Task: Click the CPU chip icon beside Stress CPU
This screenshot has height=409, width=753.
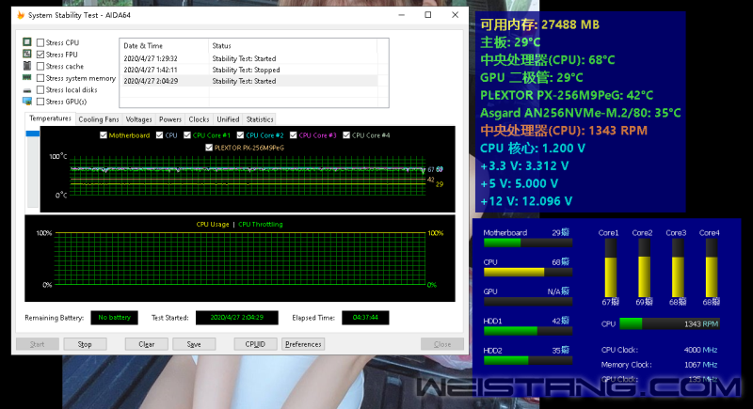Action: click(26, 42)
